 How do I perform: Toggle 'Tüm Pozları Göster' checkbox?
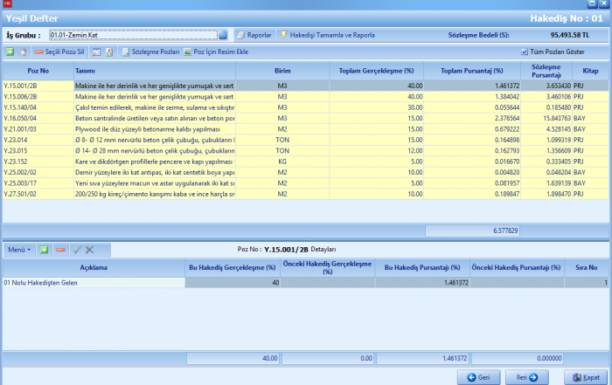coord(525,52)
